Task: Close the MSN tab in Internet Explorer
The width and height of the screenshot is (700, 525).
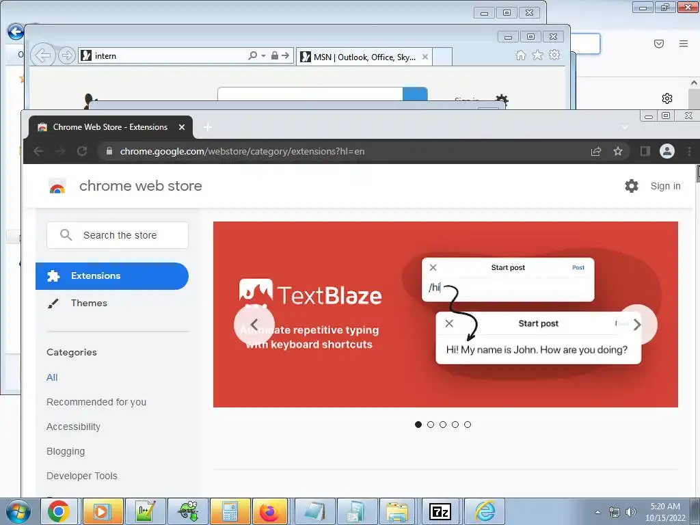Action: 425,57
